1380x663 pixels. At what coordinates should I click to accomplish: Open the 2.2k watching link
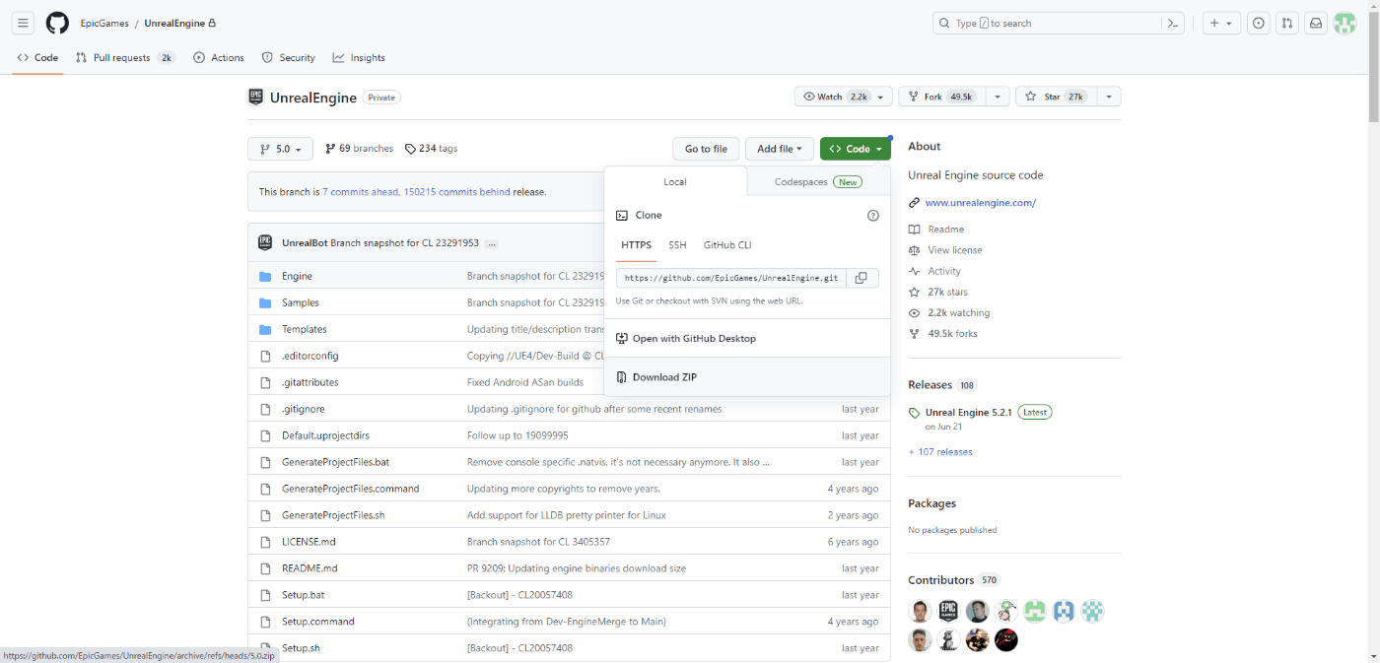(x=958, y=312)
